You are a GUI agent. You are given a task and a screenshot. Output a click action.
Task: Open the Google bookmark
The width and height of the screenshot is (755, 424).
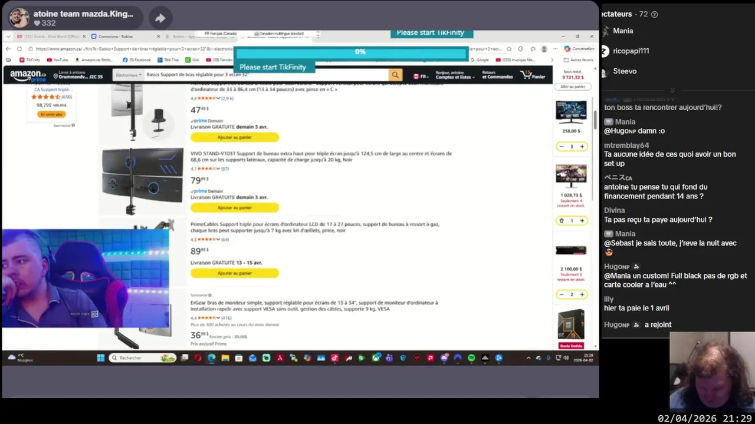point(480,60)
